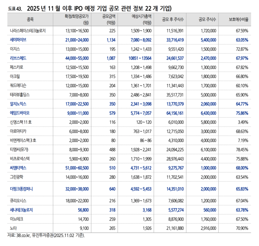The width and height of the screenshot is (259, 246).
Task: Select the 에임드바이오 company name
Action: pos(20,113)
